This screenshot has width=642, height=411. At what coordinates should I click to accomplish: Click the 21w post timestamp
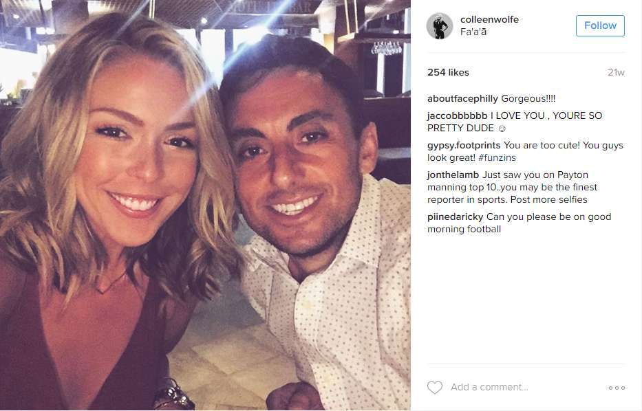click(616, 72)
